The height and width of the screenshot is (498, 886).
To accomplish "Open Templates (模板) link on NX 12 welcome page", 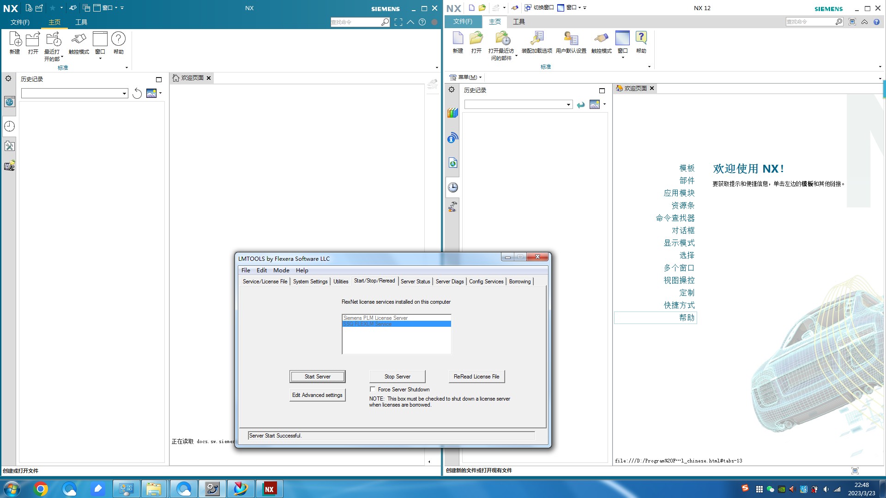I will tap(687, 168).
